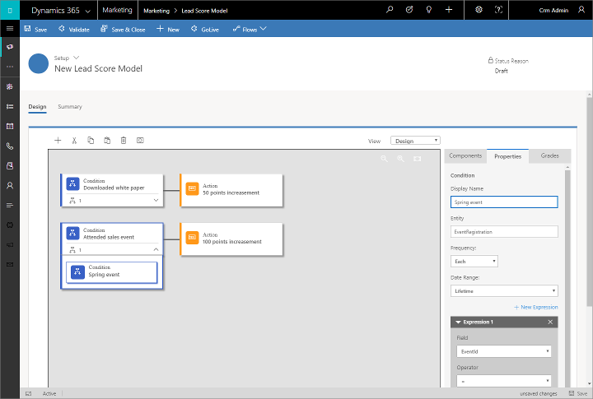The width and height of the screenshot is (593, 399).
Task: Remove Expression 1 with X button
Action: 550,322
